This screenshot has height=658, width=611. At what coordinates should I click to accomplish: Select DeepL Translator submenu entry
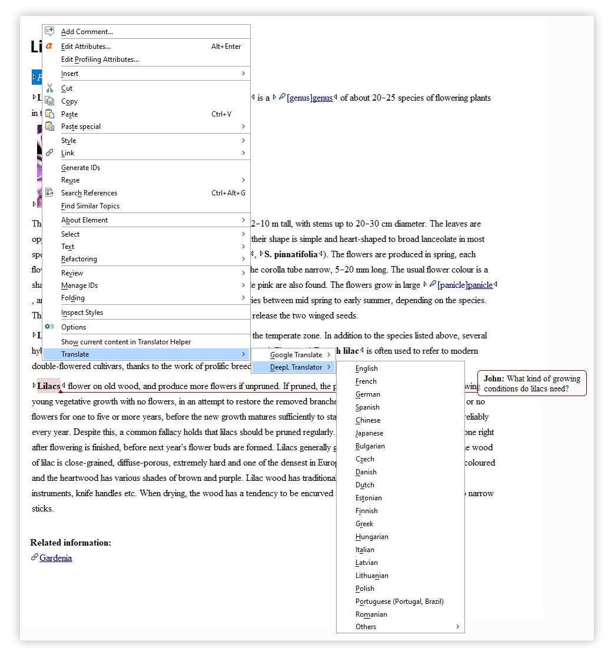(x=293, y=367)
